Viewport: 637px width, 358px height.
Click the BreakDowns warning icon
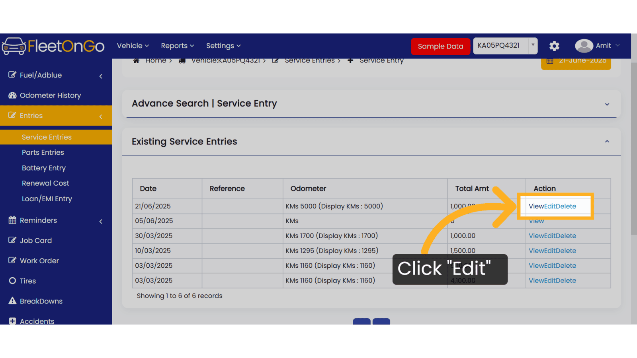pos(12,301)
